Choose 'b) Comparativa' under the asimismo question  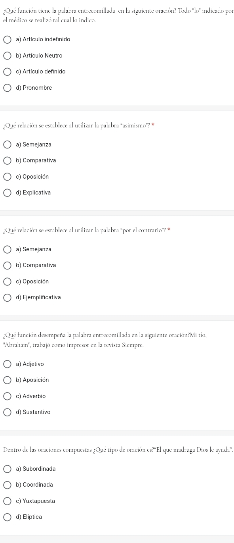pos(8,161)
